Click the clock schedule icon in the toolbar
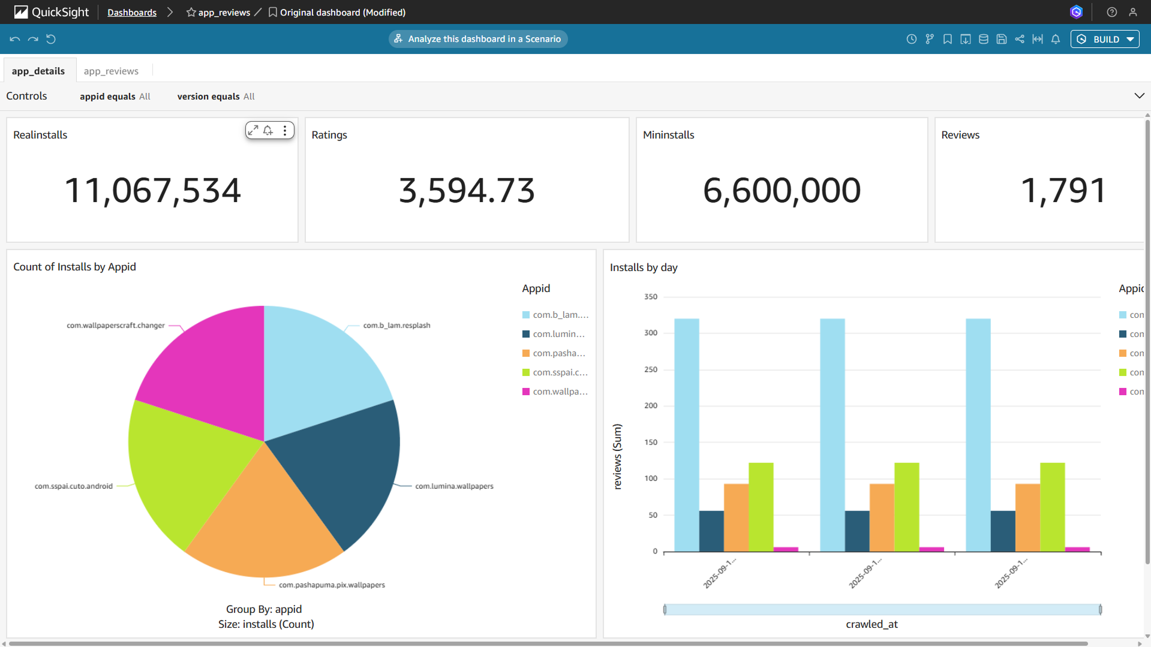The height and width of the screenshot is (647, 1151). (912, 39)
